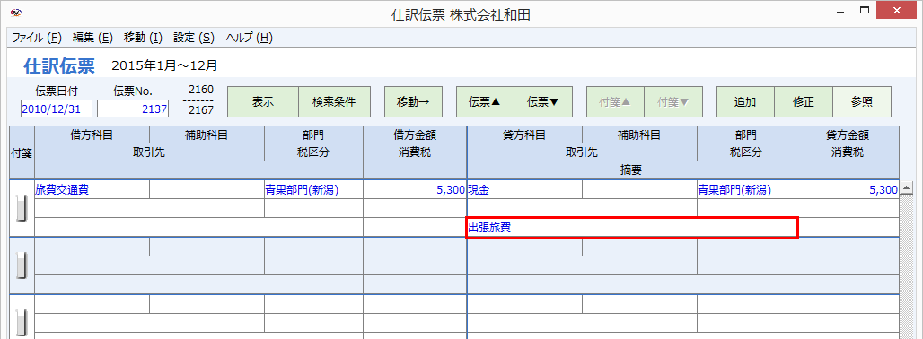
Task: Click the 参照 reference button
Action: tap(862, 101)
